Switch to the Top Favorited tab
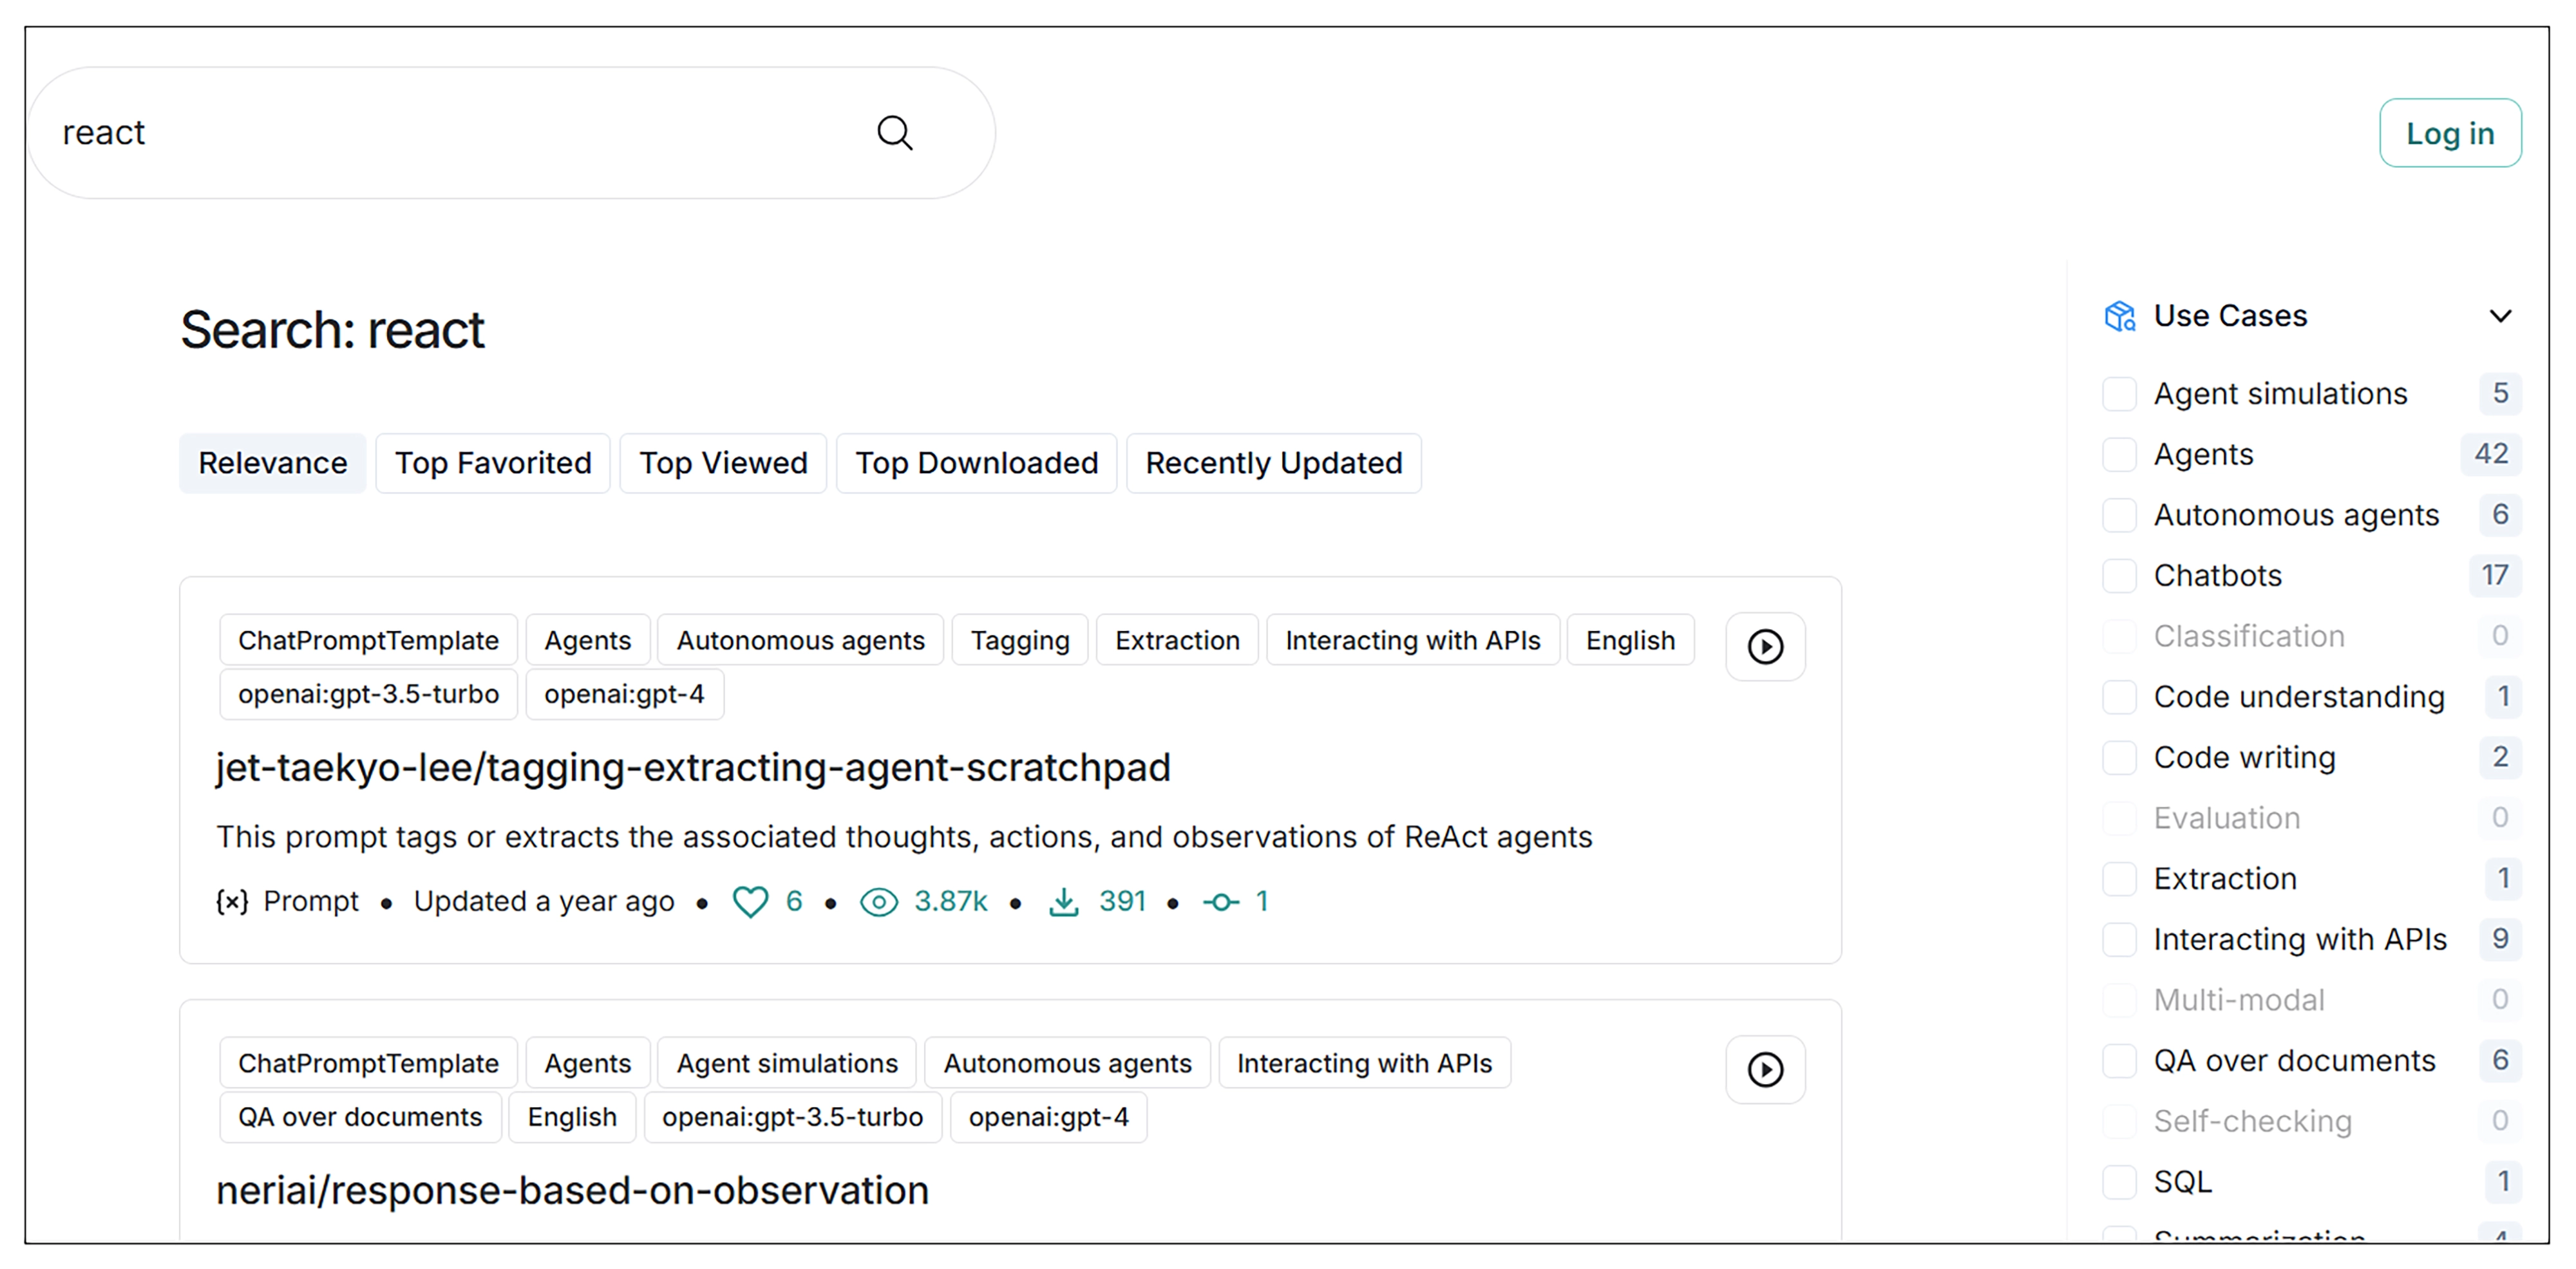The height and width of the screenshot is (1269, 2576). [493, 463]
